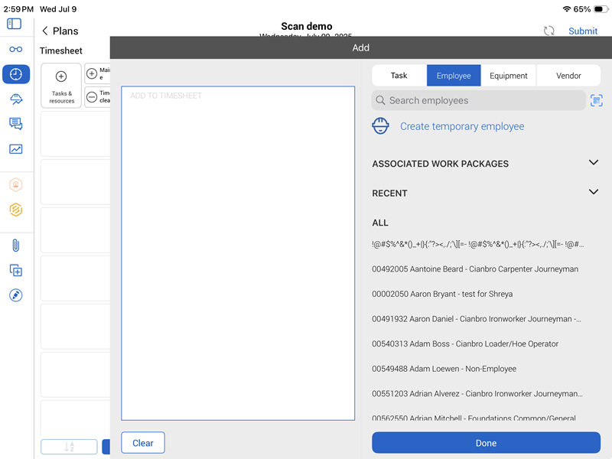Scan employee QR code icon
The image size is (612, 459).
point(597,100)
